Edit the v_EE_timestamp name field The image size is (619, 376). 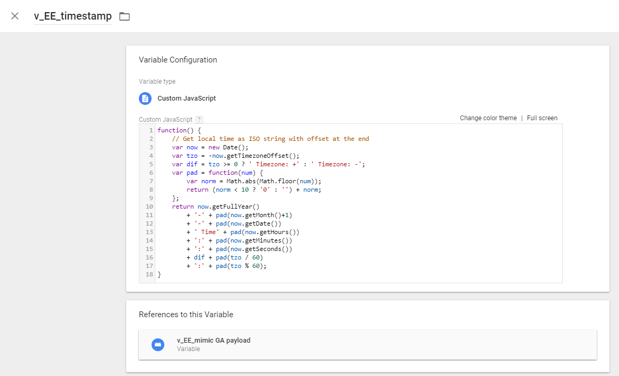point(73,16)
